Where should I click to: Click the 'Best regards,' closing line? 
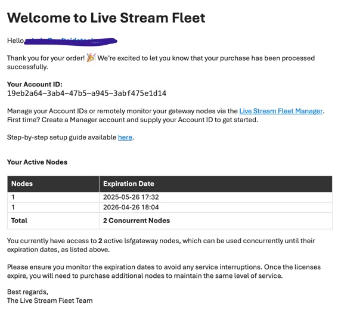click(27, 292)
